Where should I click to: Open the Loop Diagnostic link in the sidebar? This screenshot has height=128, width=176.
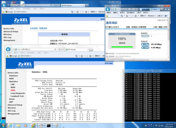click(x=18, y=93)
